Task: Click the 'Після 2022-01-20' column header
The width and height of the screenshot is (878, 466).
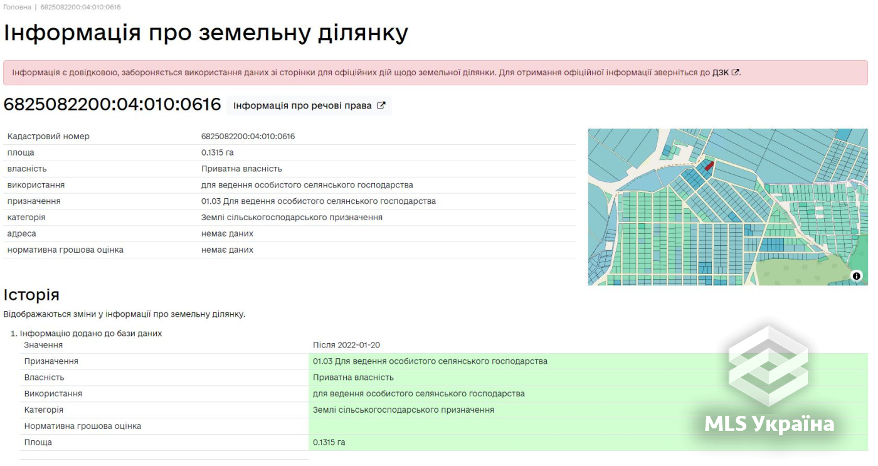Action: coord(346,345)
